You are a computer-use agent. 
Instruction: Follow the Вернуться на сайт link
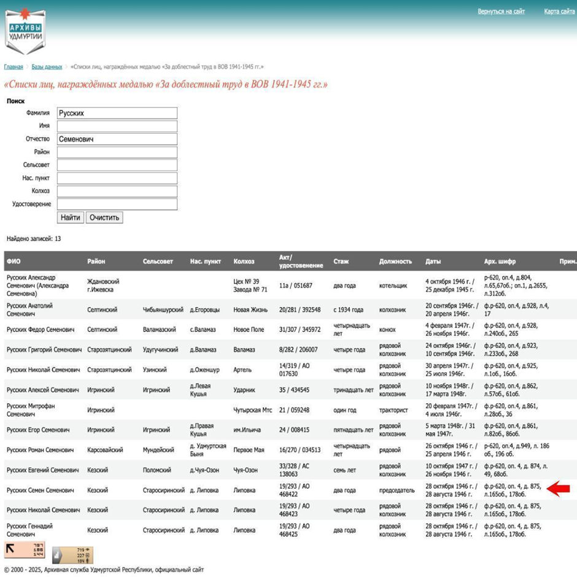click(501, 12)
